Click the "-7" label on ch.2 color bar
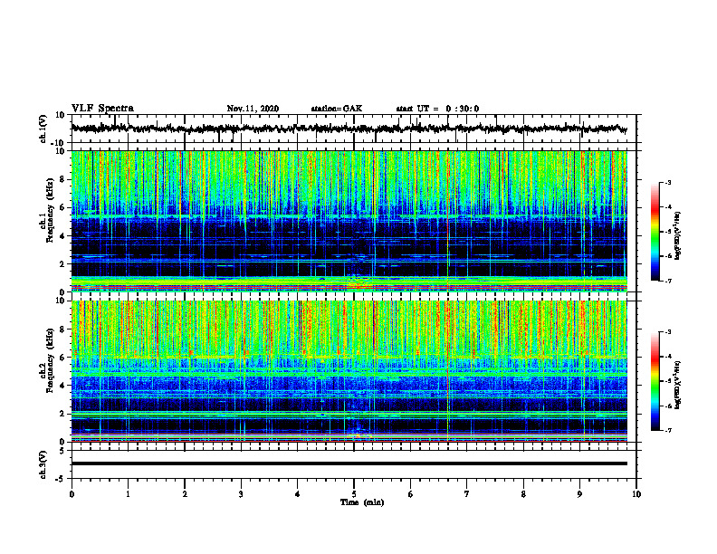 coord(668,431)
